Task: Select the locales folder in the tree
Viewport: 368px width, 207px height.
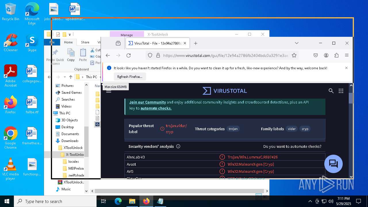Action: coord(74,162)
